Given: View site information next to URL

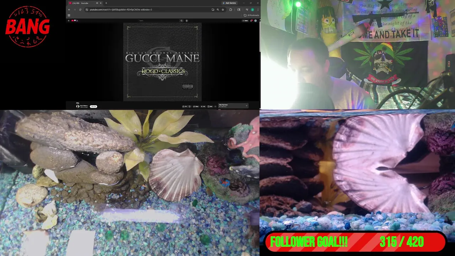Looking at the screenshot, I should pos(87,10).
